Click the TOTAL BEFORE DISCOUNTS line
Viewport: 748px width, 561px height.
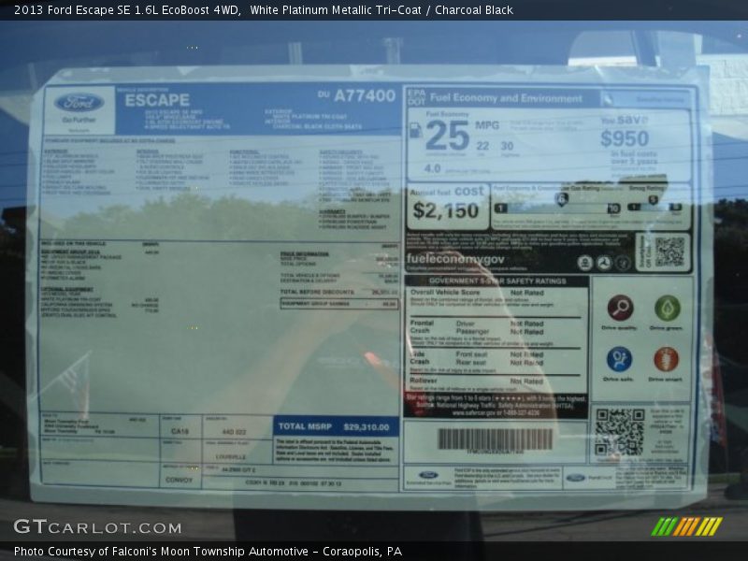(x=338, y=292)
